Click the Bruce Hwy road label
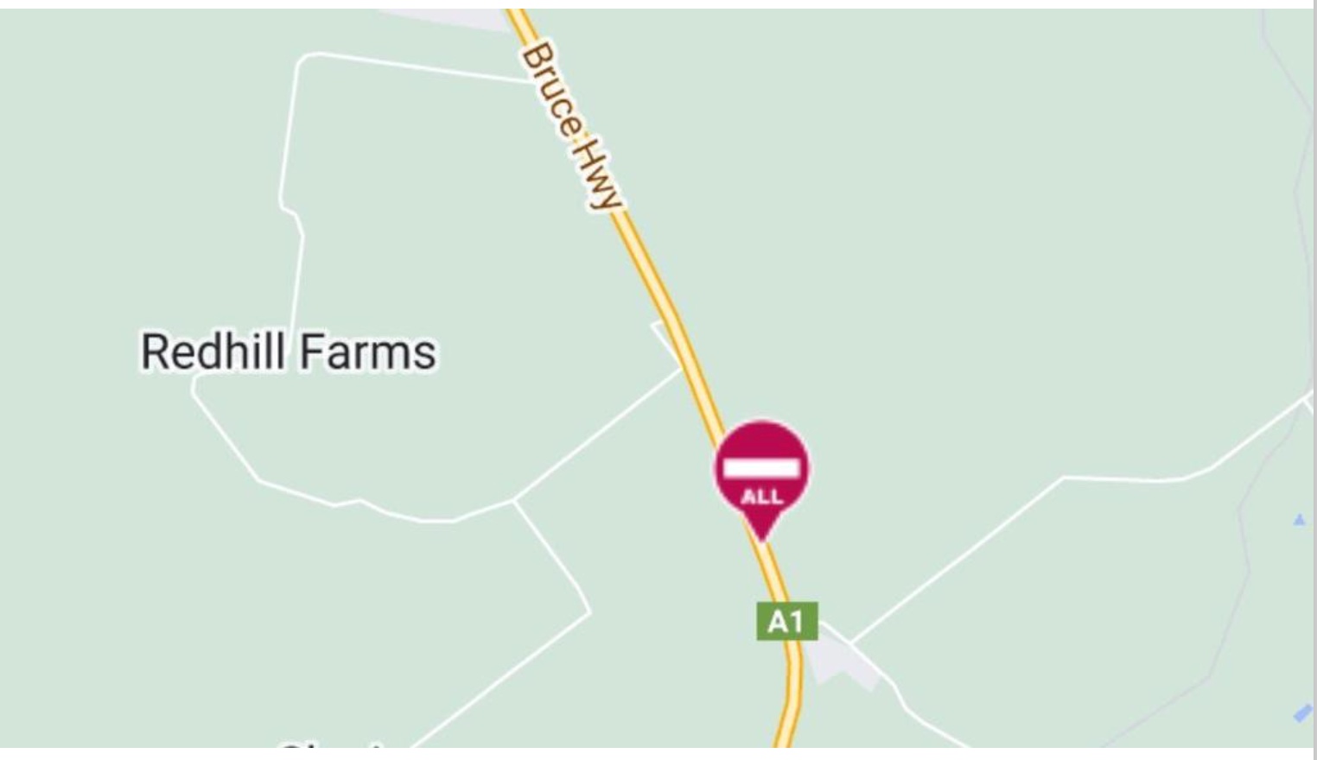Image resolution: width=1317 pixels, height=760 pixels. click(571, 126)
